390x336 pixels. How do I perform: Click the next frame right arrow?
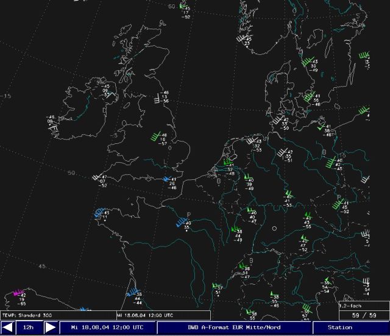tap(51, 327)
